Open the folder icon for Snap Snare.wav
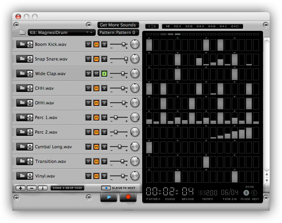Viewport: 282px width, 223px height. 21,59
